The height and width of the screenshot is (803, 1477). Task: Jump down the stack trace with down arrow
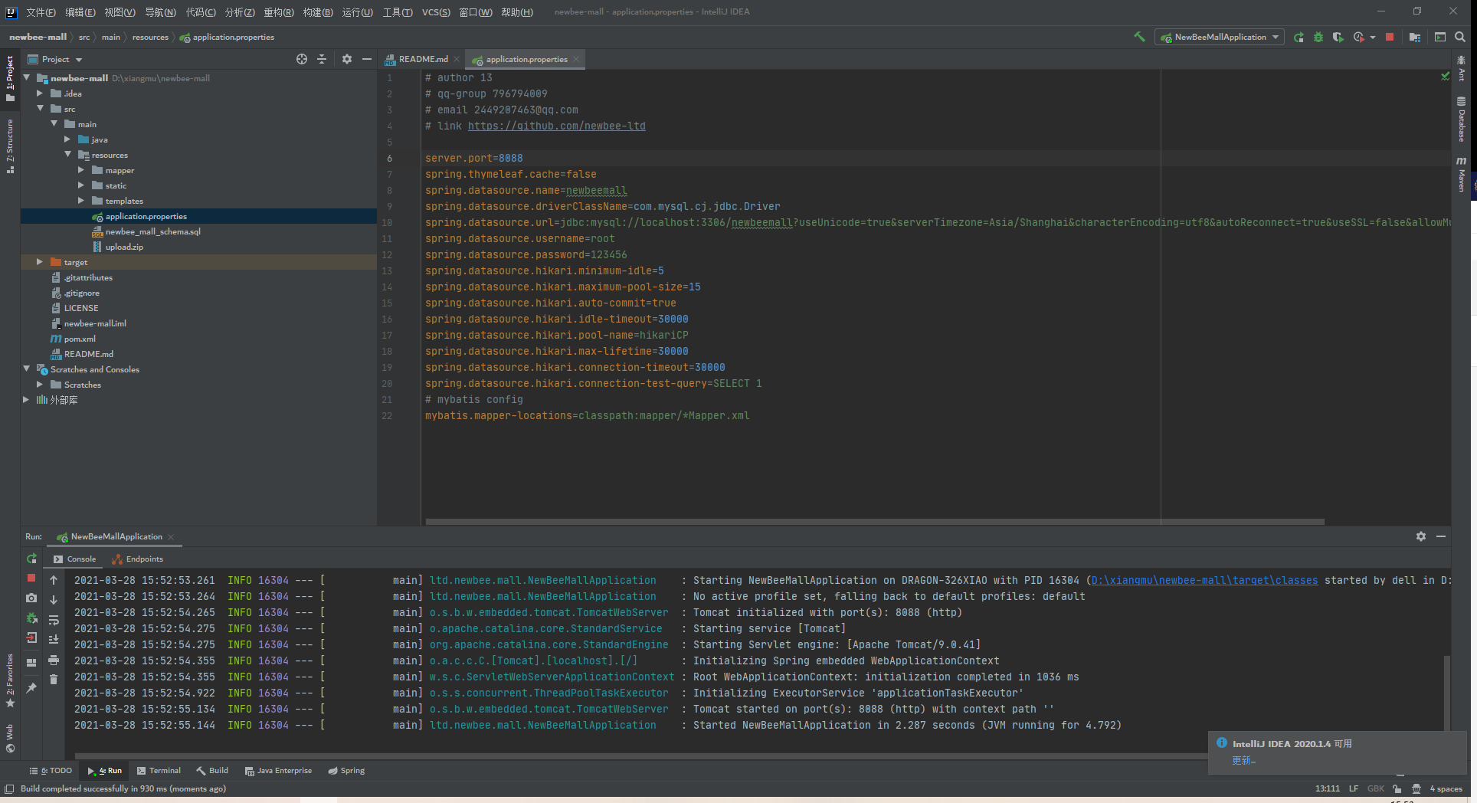click(54, 600)
